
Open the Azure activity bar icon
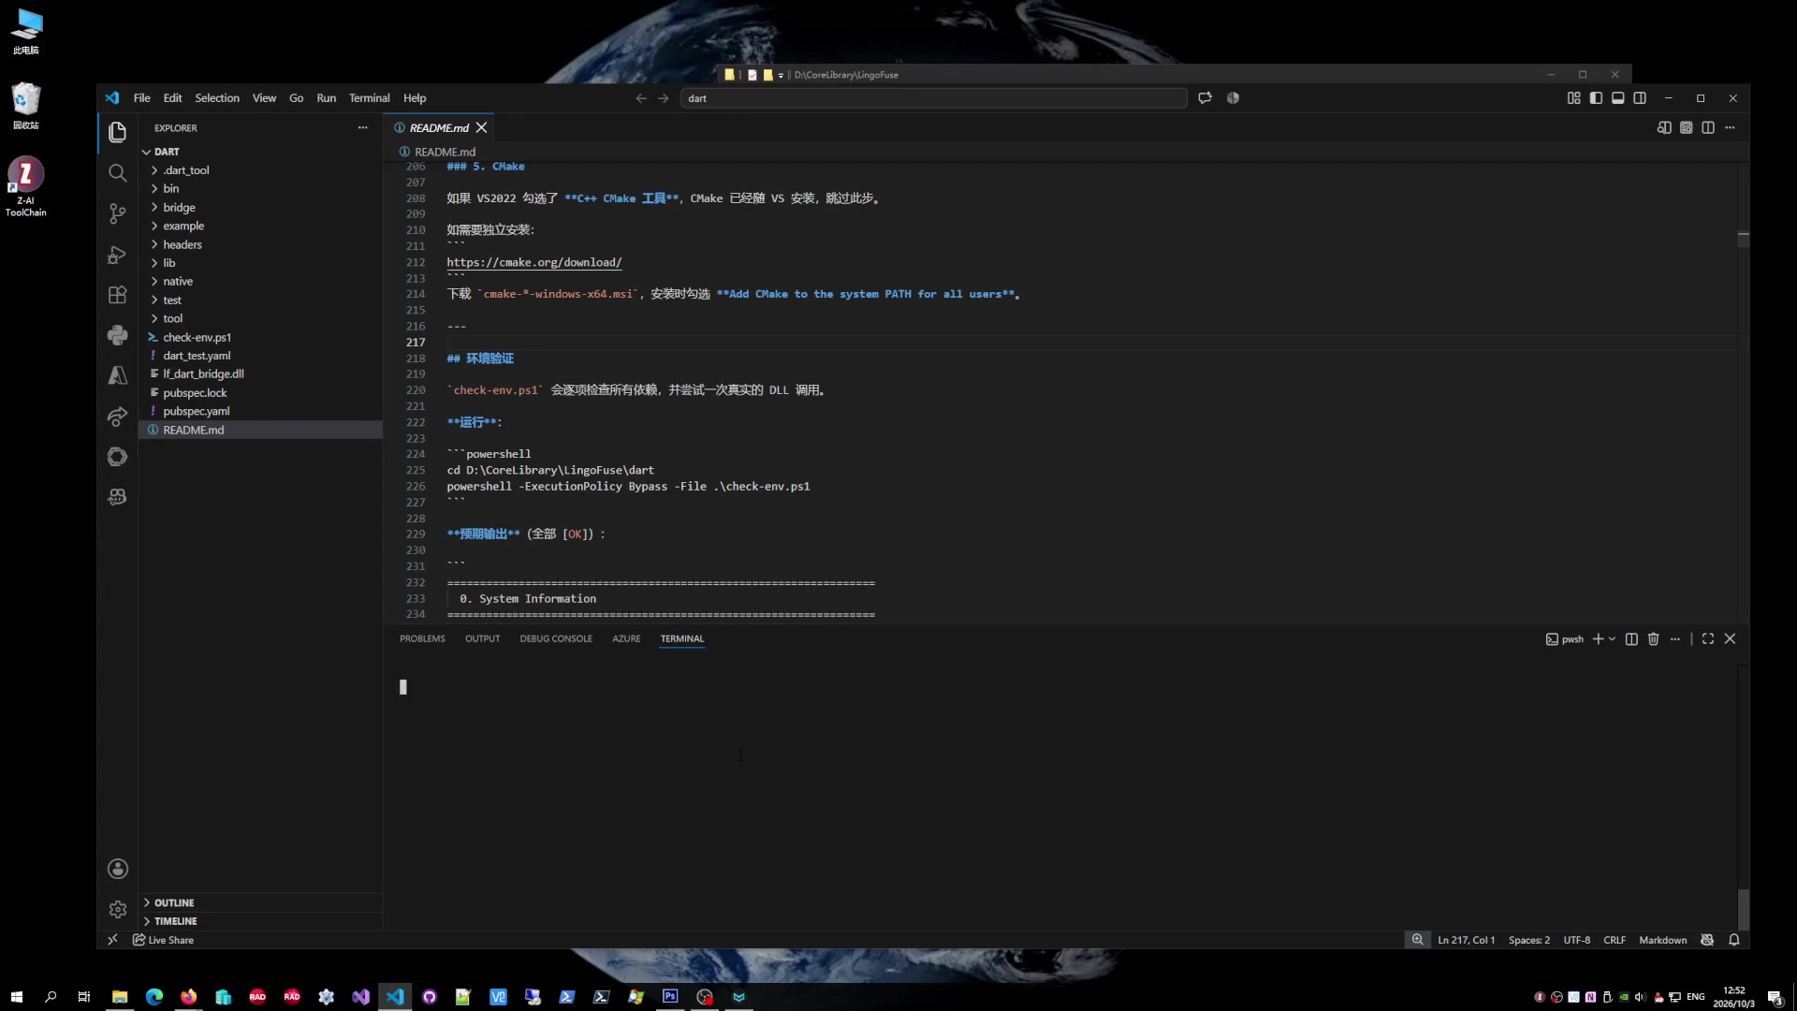coord(117,375)
